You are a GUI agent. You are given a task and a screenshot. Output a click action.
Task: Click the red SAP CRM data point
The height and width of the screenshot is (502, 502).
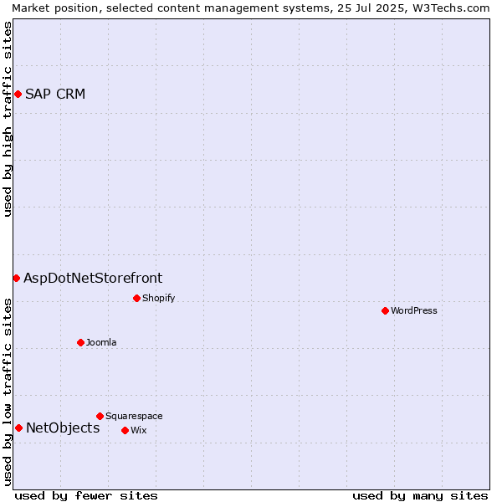[x=18, y=94]
